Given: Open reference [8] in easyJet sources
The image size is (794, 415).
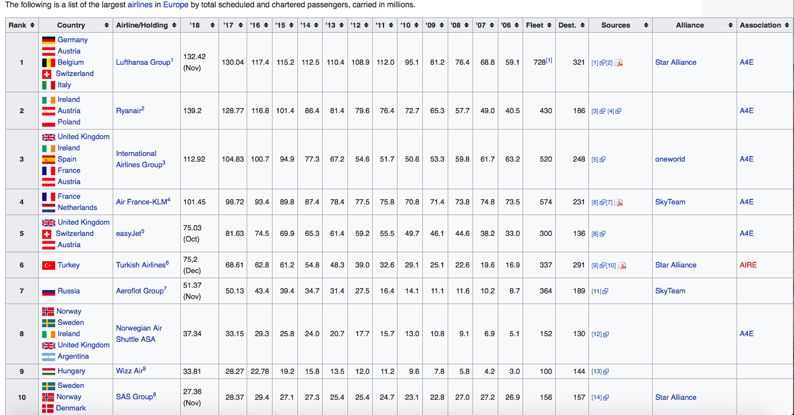Looking at the screenshot, I should (598, 234).
